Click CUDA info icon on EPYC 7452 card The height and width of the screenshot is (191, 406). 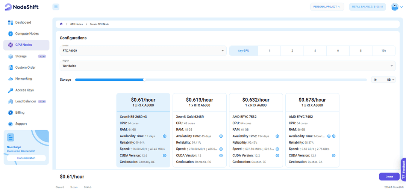334,155
